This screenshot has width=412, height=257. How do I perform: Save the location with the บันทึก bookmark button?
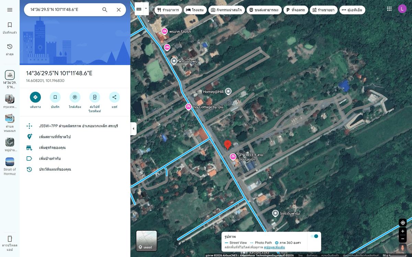[x=55, y=97]
